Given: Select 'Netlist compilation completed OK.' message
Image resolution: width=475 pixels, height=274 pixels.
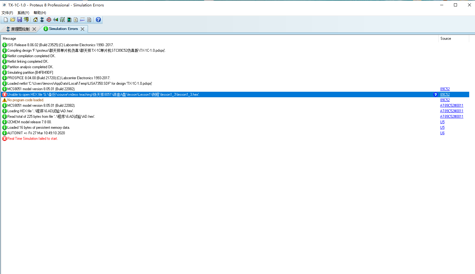Looking at the screenshot, I should [31, 56].
